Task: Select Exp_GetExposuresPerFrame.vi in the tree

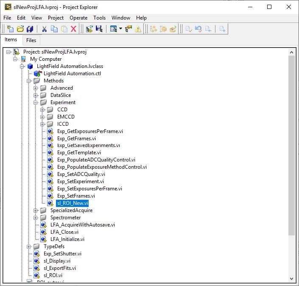Action: coord(90,131)
